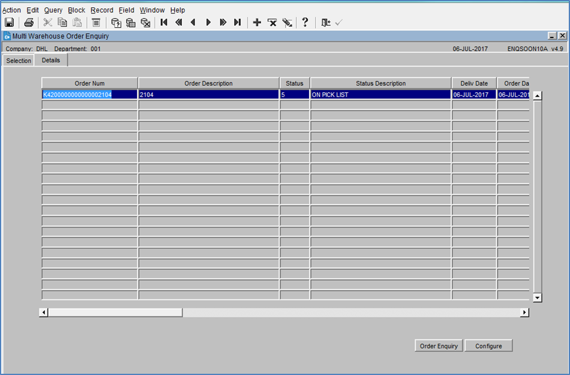Click horizontal scrollbar left arrow
570x375 pixels.
[43, 312]
